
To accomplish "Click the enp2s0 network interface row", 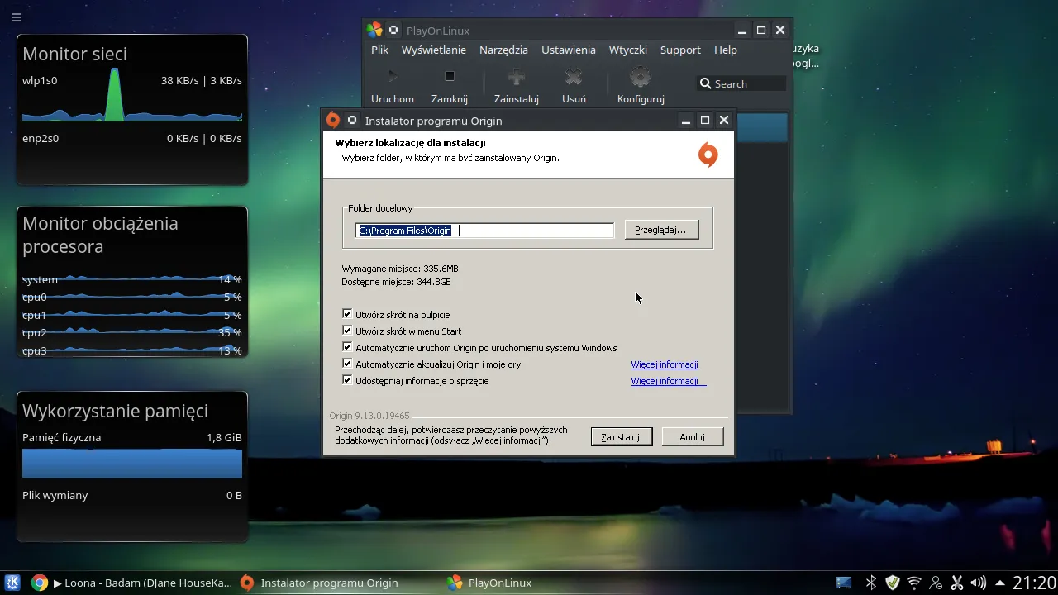I will (132, 138).
